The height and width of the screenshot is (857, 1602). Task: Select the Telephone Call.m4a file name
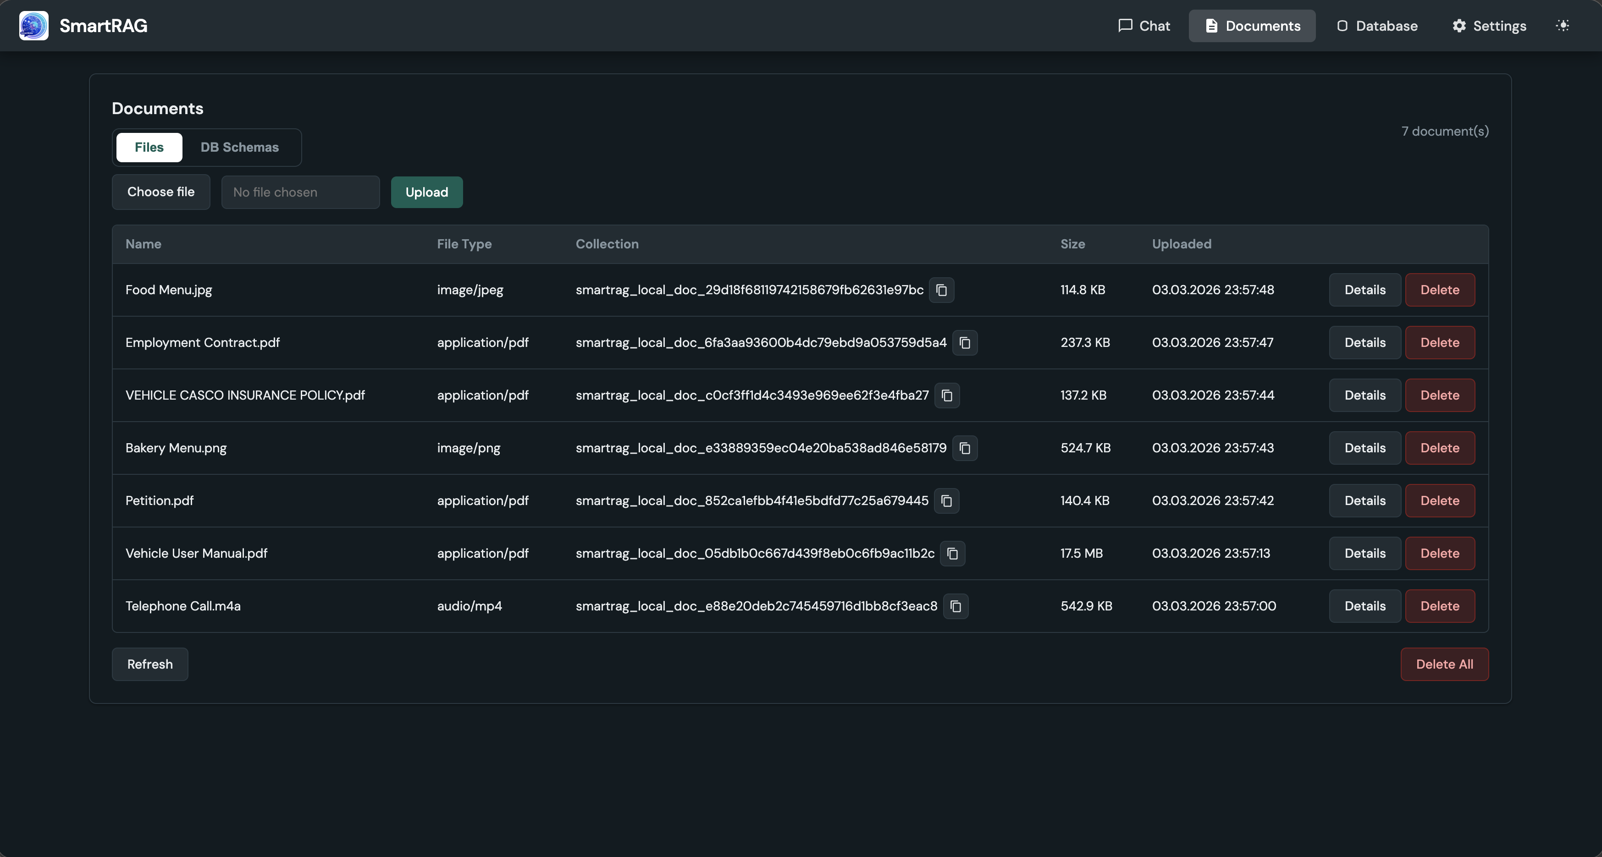[x=183, y=607]
